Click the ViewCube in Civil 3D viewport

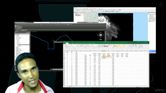[x=101, y=35]
